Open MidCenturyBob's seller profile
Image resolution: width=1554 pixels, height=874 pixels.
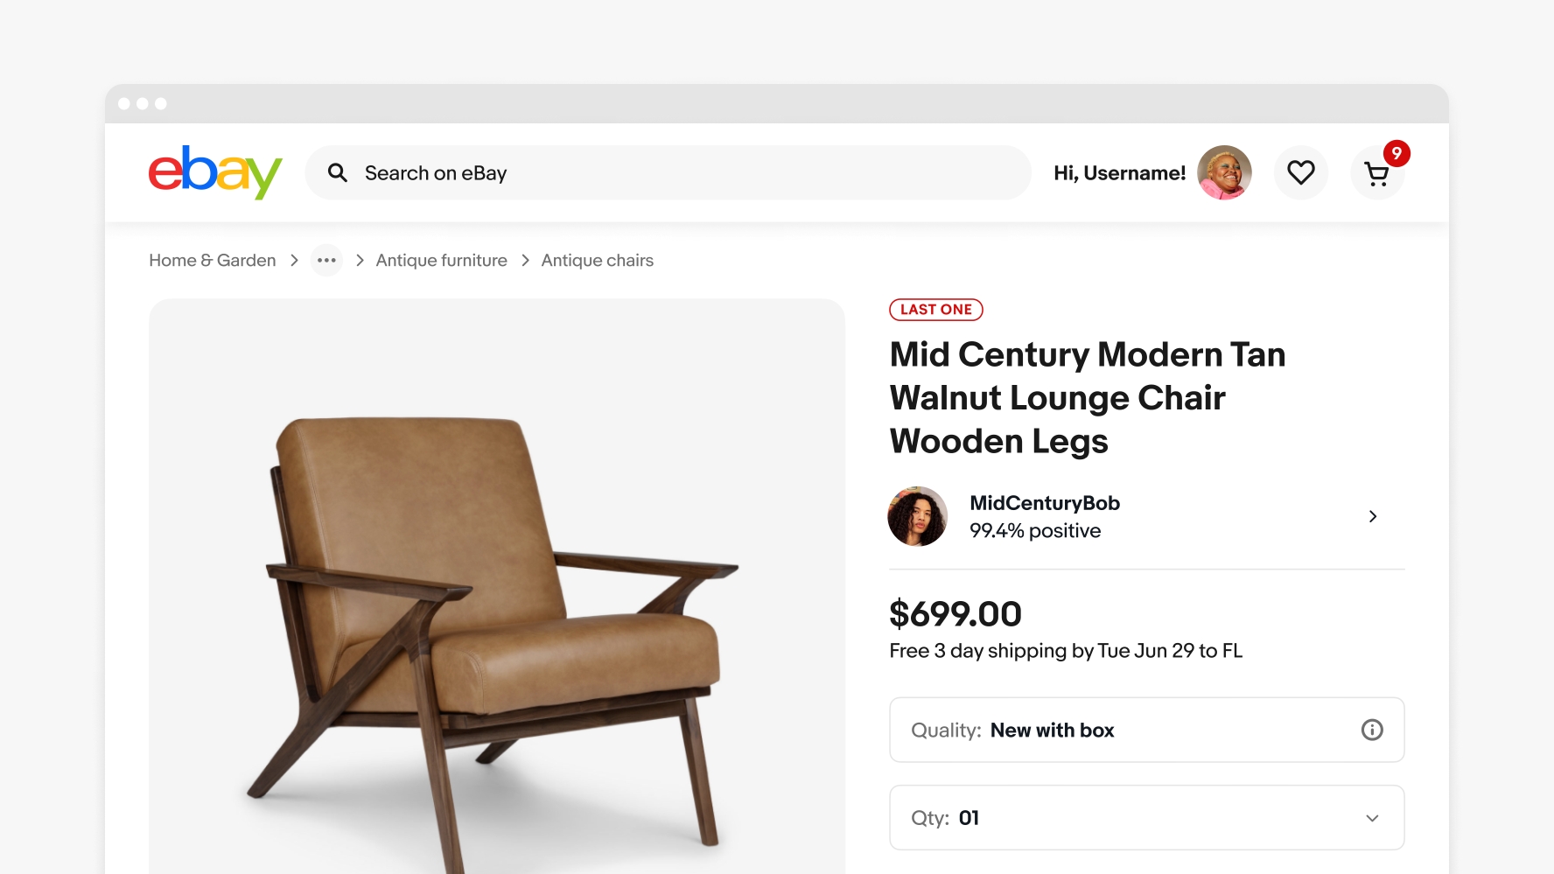click(1044, 503)
